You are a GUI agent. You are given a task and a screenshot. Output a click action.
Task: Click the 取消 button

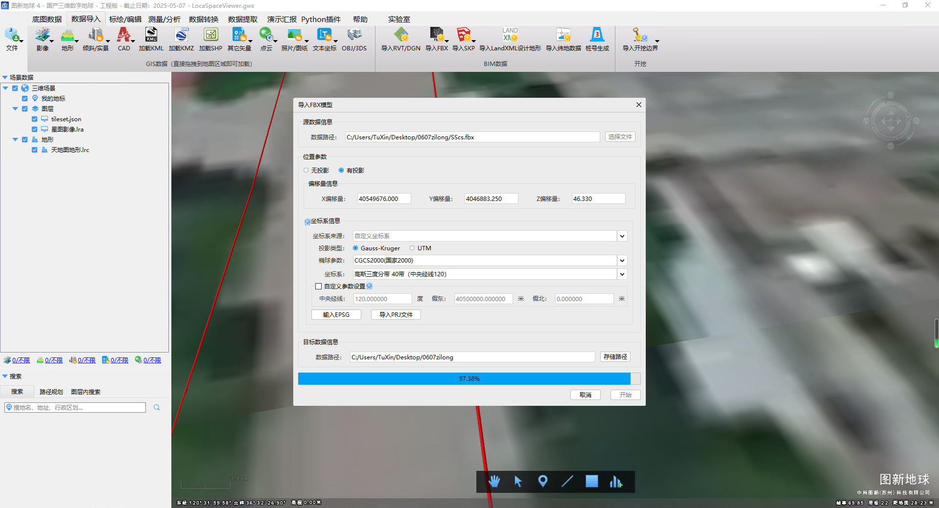586,395
